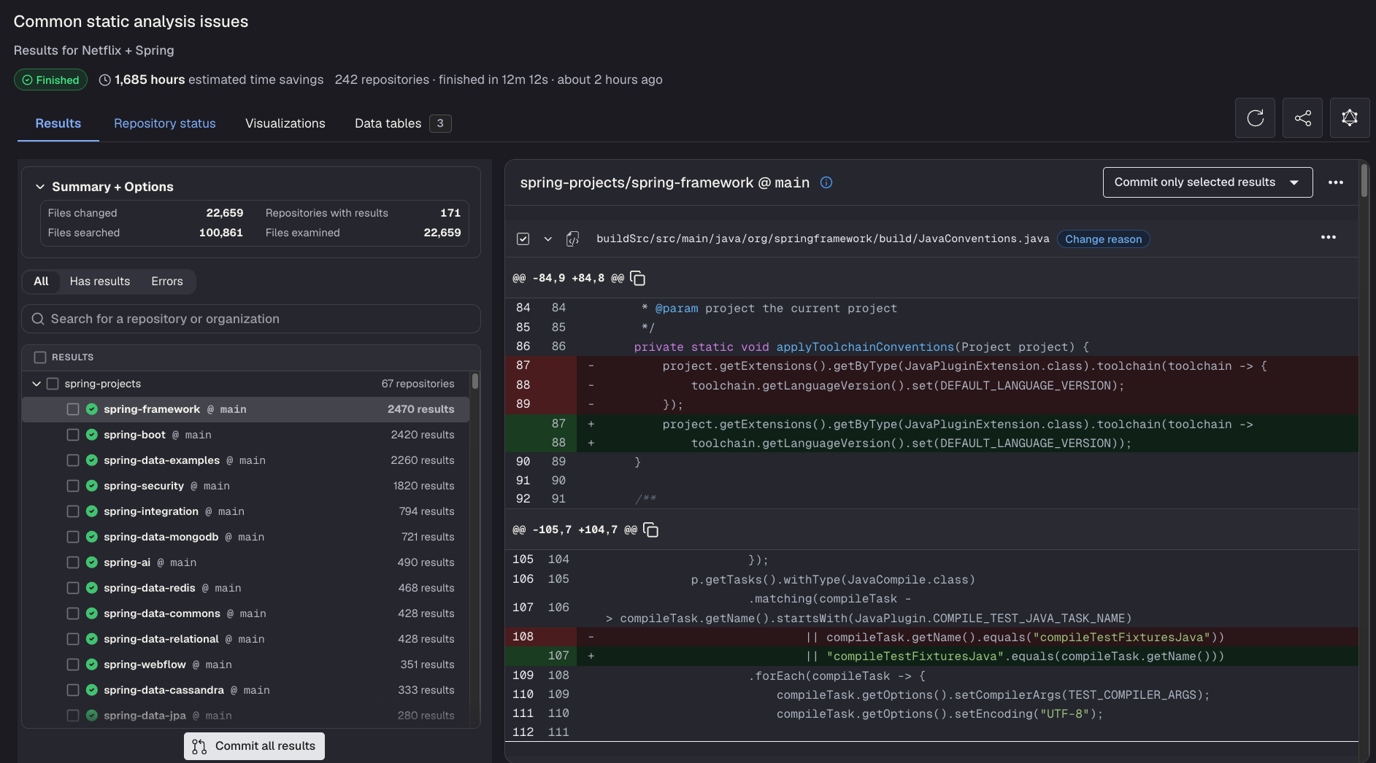Check the spring-projects organization checkbox
The height and width of the screenshot is (763, 1376).
pyautogui.click(x=53, y=384)
